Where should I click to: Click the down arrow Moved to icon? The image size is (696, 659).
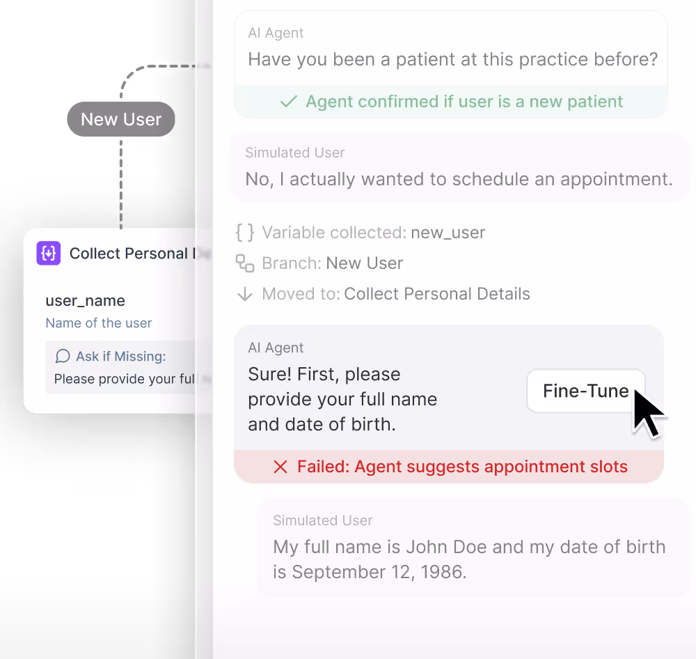[245, 294]
